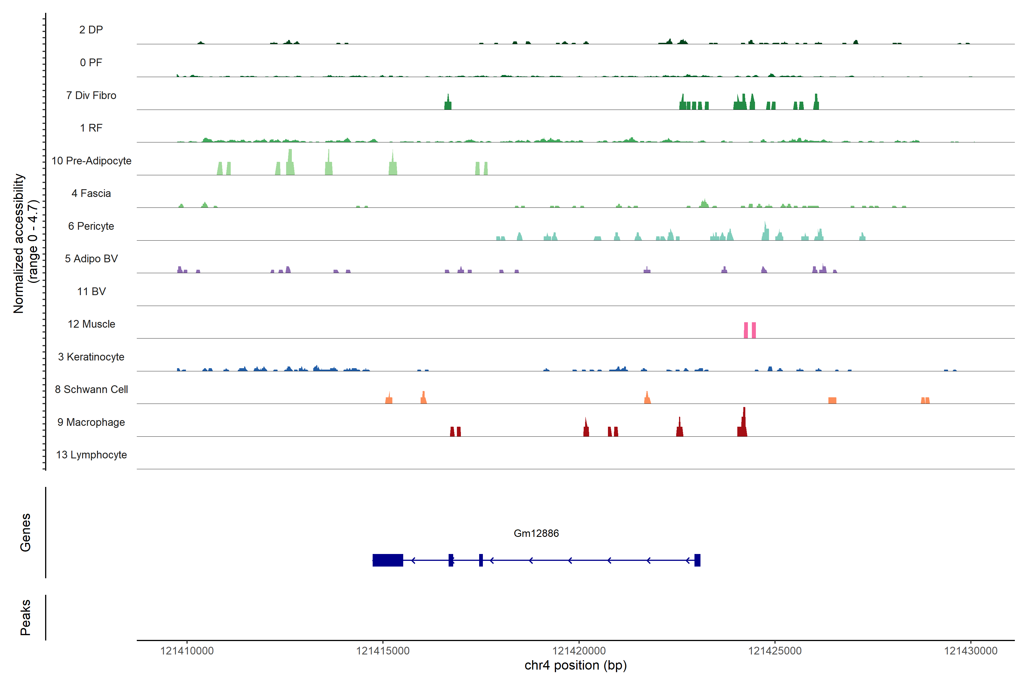Select the 10 Pre-Adipocyte track label
Image resolution: width=1028 pixels, height=685 pixels.
(91, 161)
